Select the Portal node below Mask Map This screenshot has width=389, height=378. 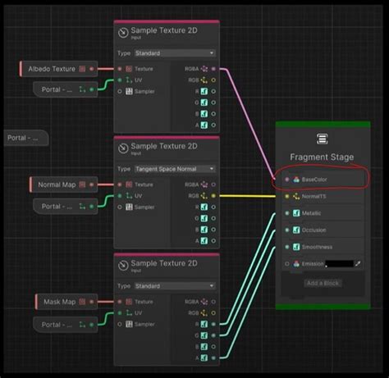tap(66, 325)
